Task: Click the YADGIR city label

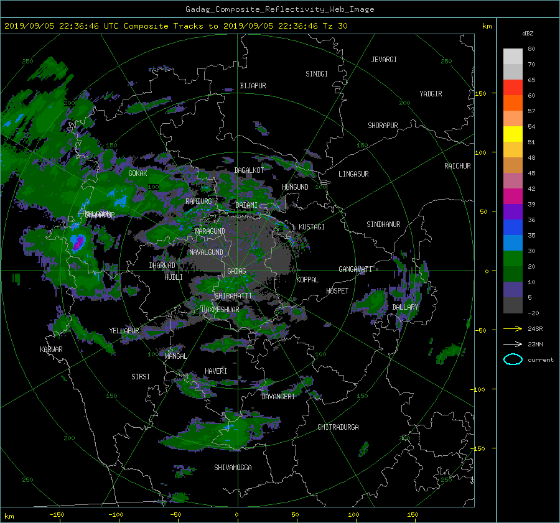Action: click(431, 94)
